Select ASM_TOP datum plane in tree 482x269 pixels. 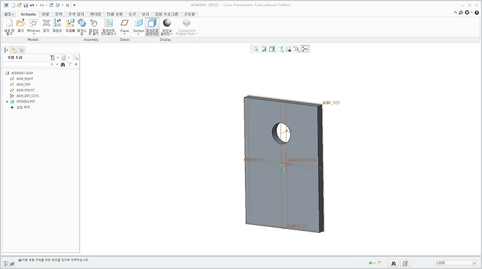23,84
